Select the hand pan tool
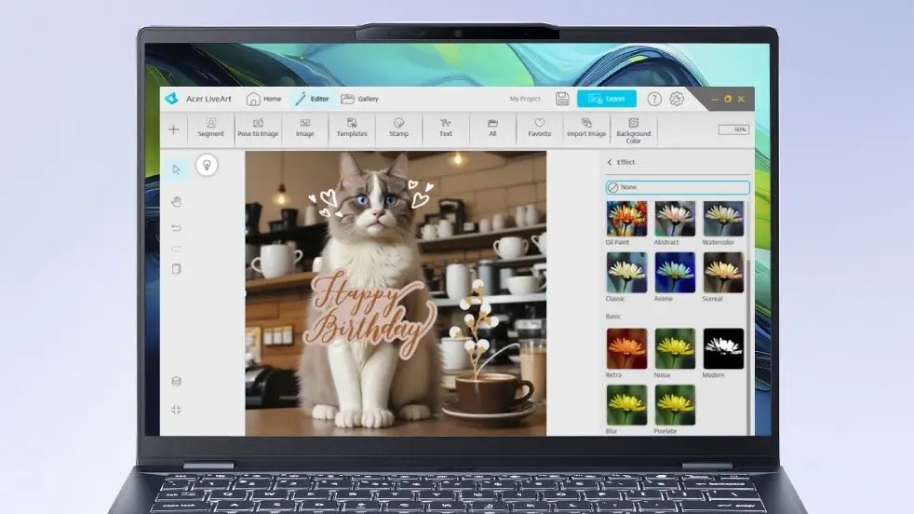 pyautogui.click(x=177, y=201)
